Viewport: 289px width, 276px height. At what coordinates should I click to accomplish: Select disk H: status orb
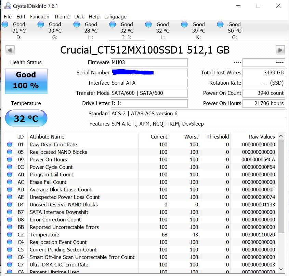77,24
